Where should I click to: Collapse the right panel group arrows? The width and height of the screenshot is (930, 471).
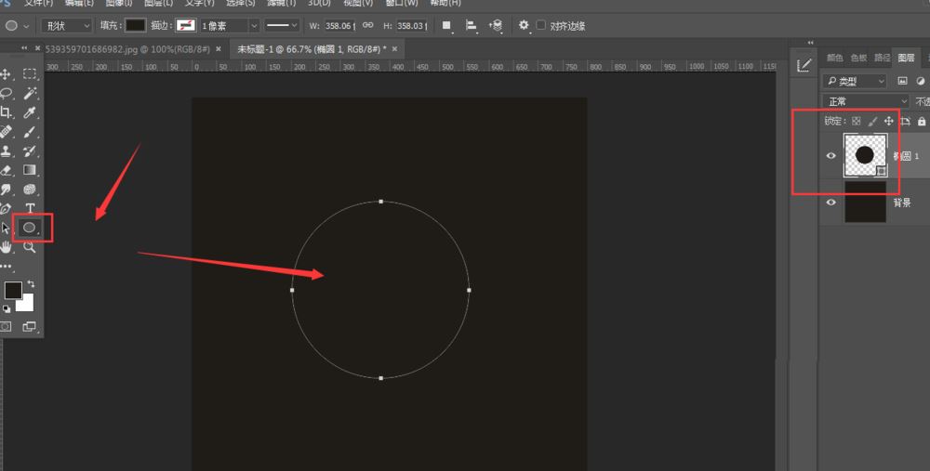(811, 43)
